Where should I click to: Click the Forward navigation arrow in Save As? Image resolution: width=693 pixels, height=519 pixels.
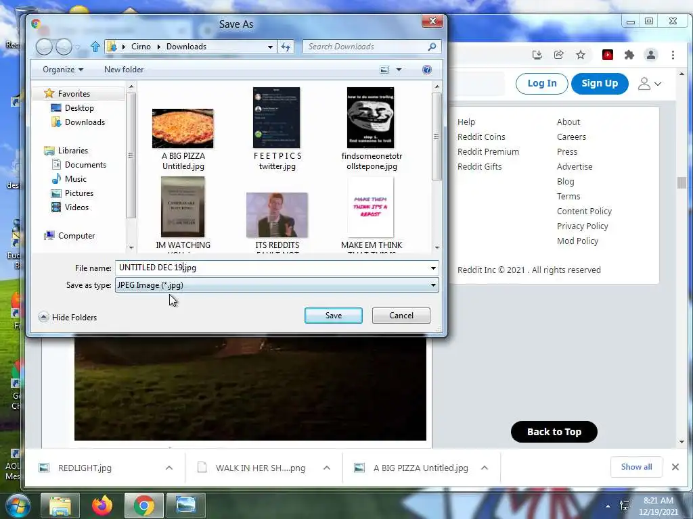pyautogui.click(x=64, y=47)
